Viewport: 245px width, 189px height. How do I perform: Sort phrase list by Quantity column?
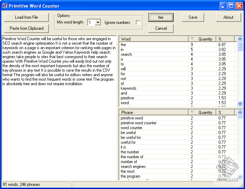(x=202, y=112)
